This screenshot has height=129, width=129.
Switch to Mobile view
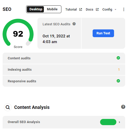click(x=52, y=9)
